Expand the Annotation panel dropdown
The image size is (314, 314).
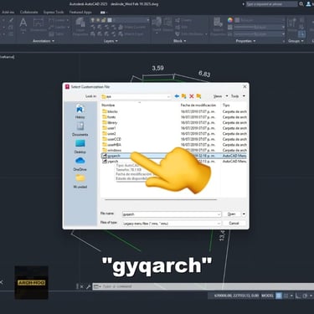[x=44, y=41]
